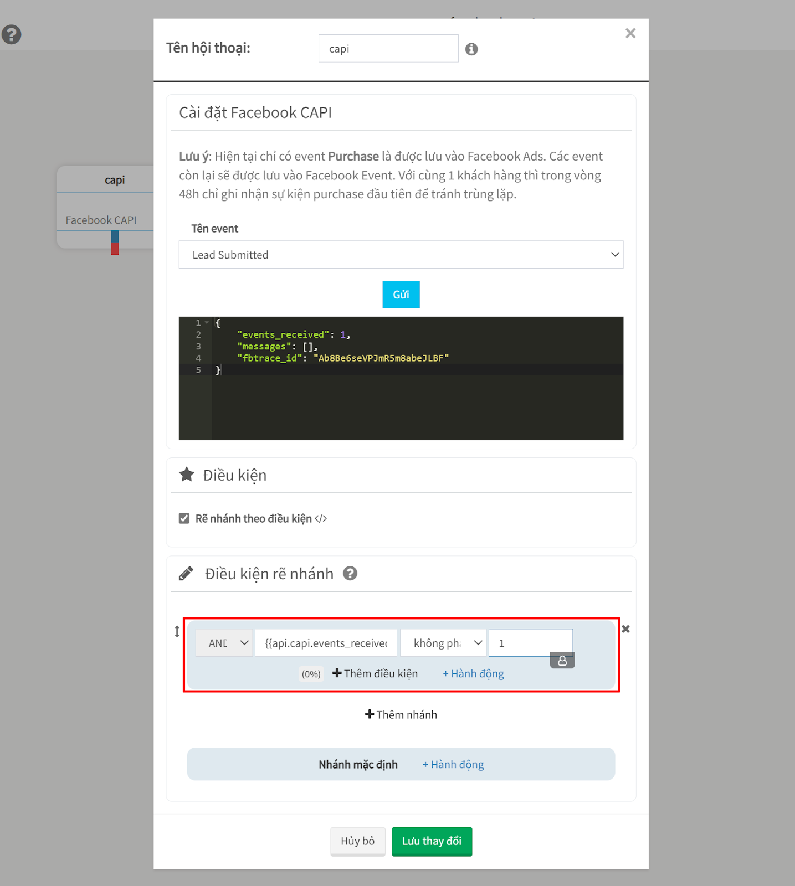The width and height of the screenshot is (795, 886).
Task: Click the 'Facebook CAPI' block in background node
Action: tap(101, 220)
